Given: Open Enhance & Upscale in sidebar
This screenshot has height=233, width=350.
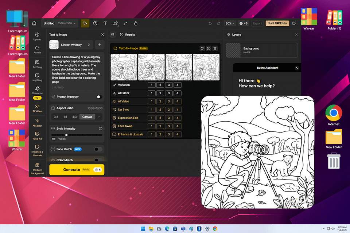Looking at the screenshot, I should point(37,150).
